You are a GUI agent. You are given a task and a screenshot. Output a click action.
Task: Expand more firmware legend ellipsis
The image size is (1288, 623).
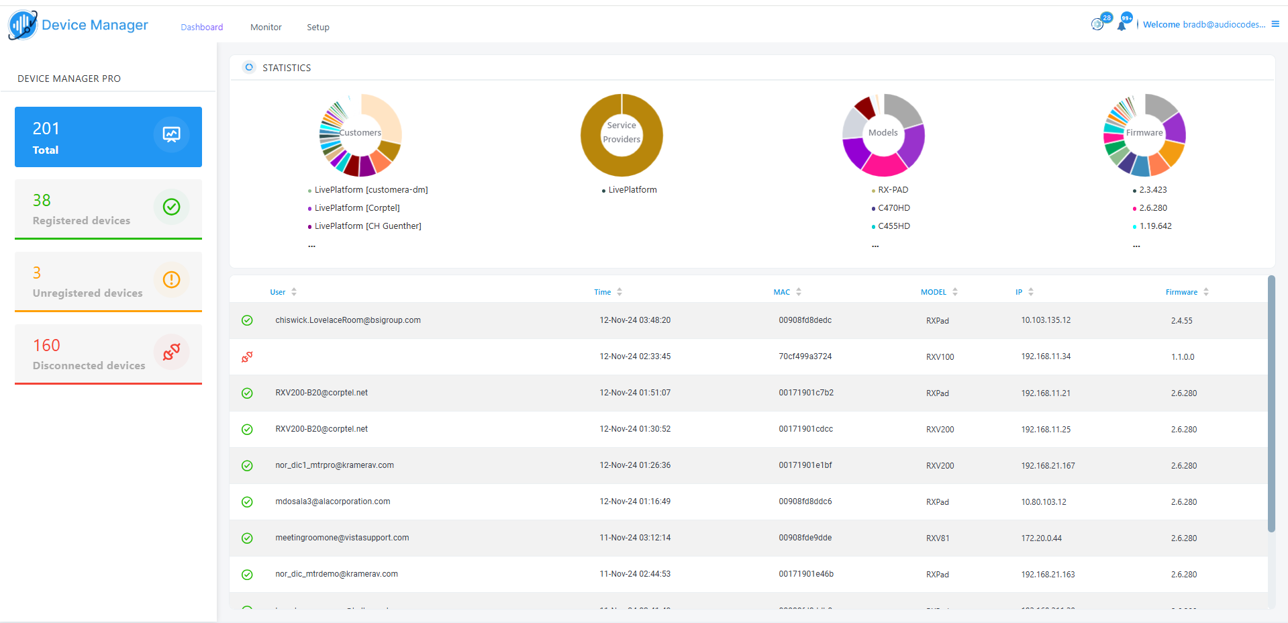pos(1136,245)
